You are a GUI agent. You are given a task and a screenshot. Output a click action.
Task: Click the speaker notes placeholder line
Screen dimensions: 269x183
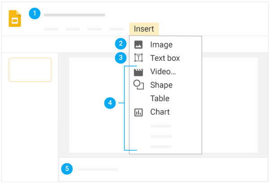coord(97,169)
